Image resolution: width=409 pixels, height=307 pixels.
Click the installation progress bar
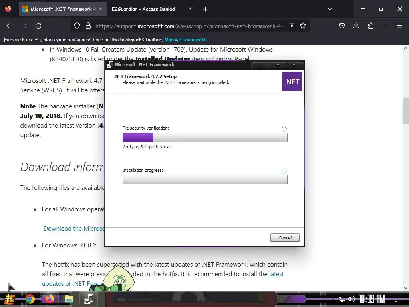[x=205, y=179]
